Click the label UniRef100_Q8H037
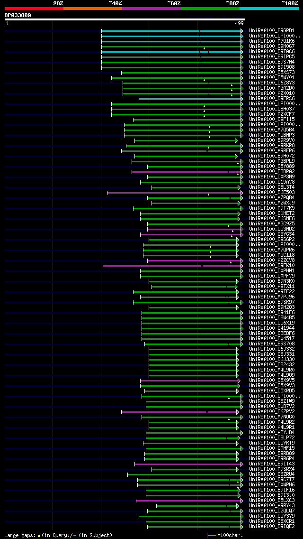The width and height of the screenshot is (303, 539). tap(272, 109)
